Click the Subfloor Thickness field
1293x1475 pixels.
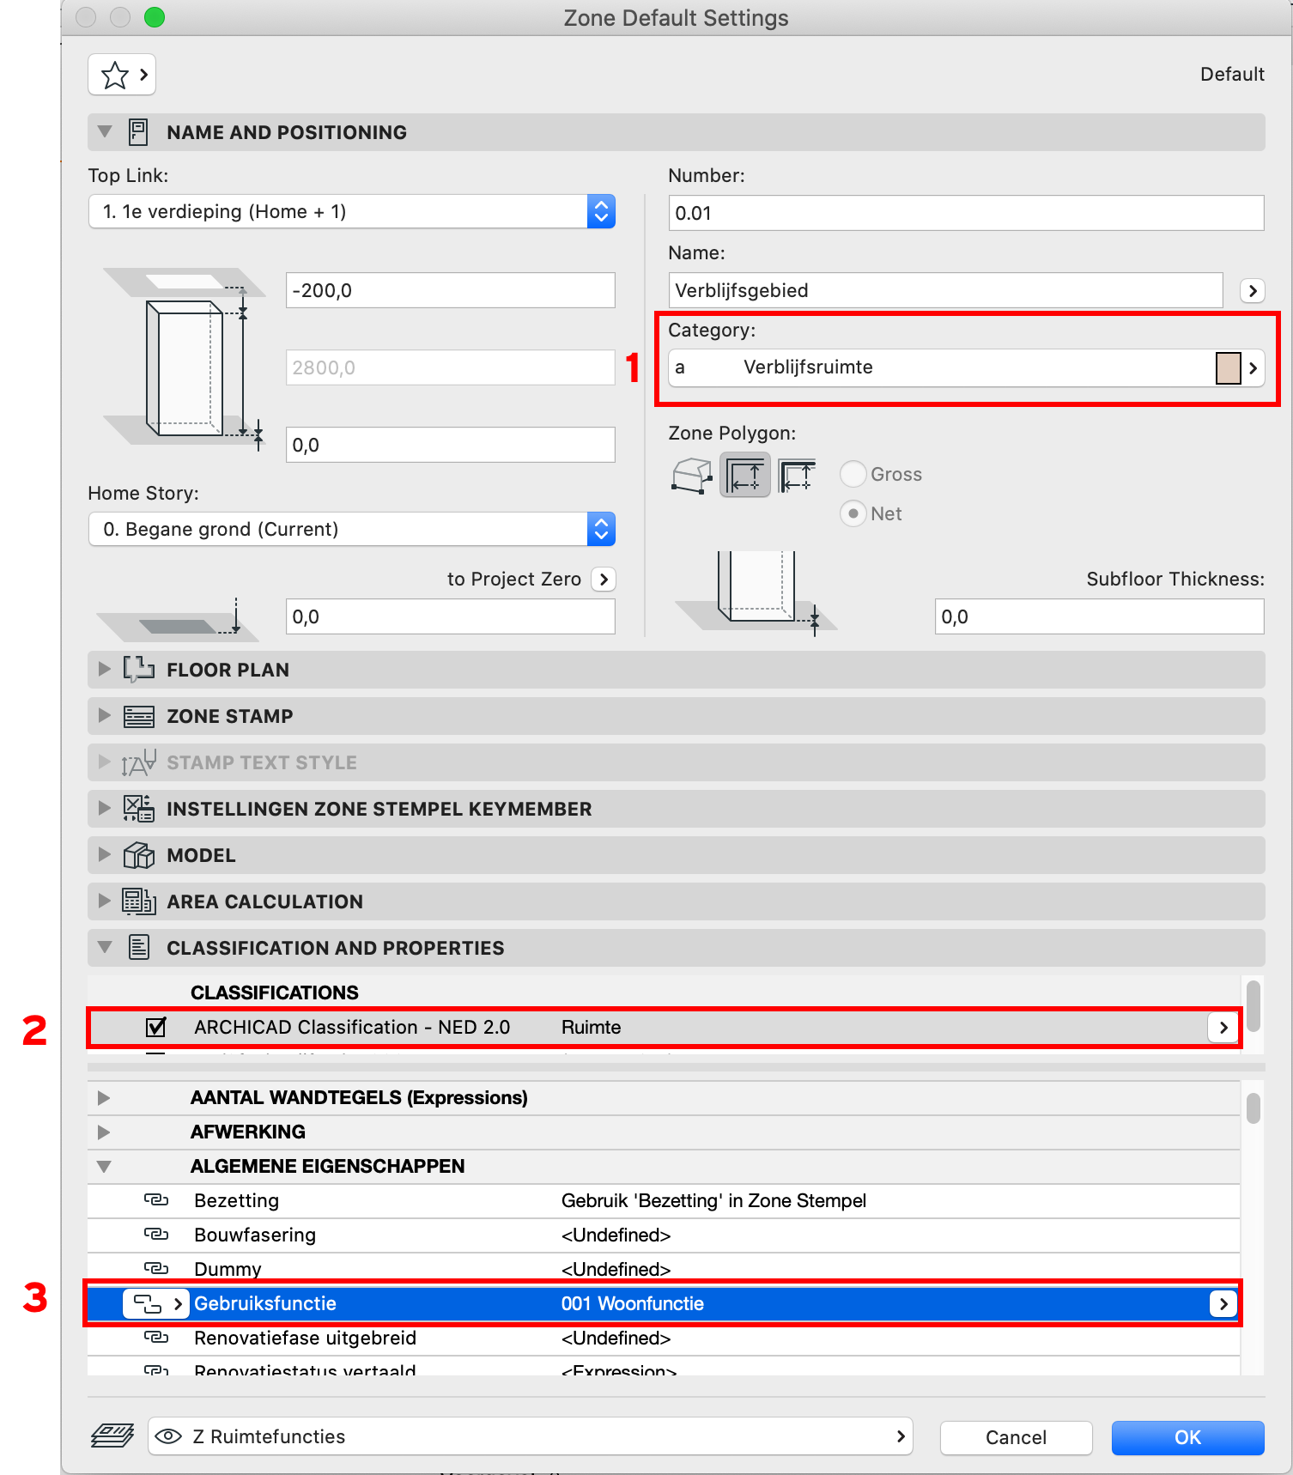[1099, 616]
